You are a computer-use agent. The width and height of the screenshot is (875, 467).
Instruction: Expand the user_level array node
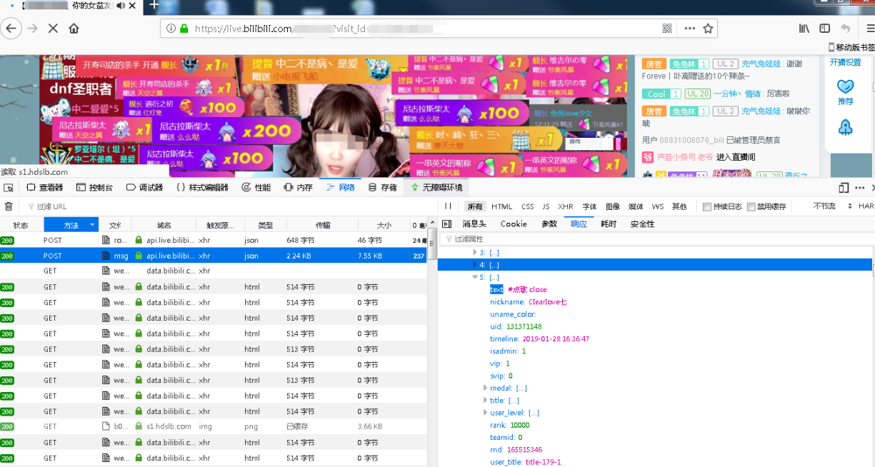click(x=486, y=413)
